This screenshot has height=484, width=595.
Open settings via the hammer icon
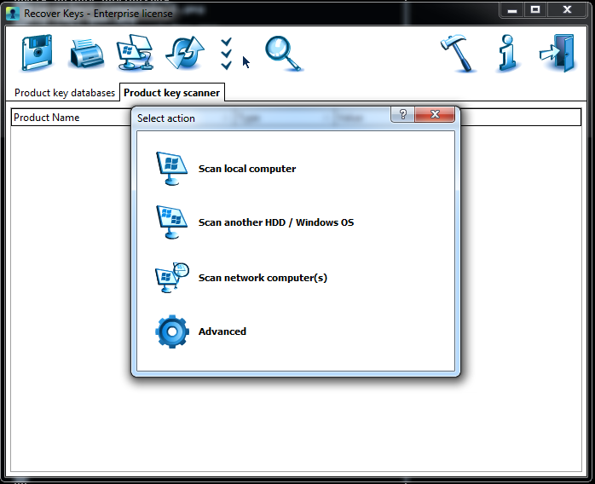point(458,53)
